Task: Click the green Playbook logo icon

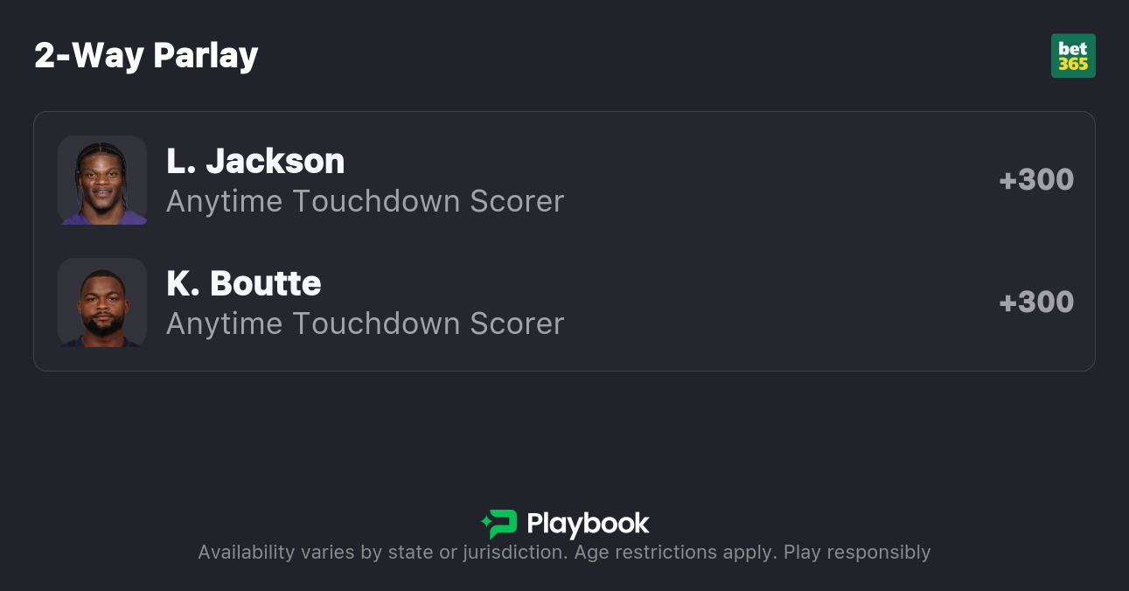Action: 500,524
